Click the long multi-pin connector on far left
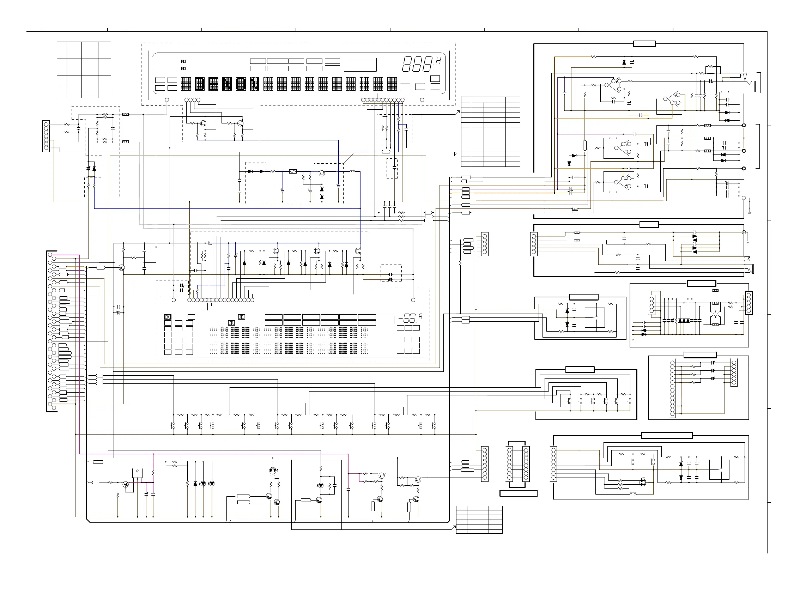800x594 pixels. point(52,331)
